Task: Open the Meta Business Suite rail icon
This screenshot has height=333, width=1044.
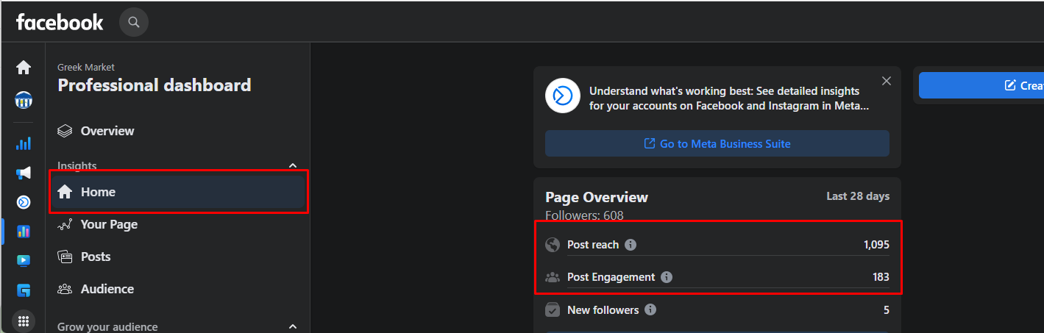Action: pos(24,202)
